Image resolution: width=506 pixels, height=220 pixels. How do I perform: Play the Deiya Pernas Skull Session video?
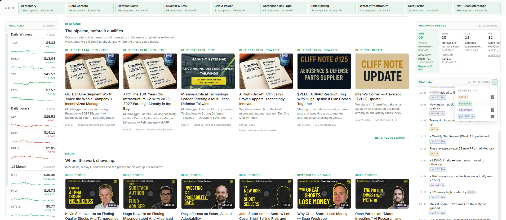tap(208, 194)
